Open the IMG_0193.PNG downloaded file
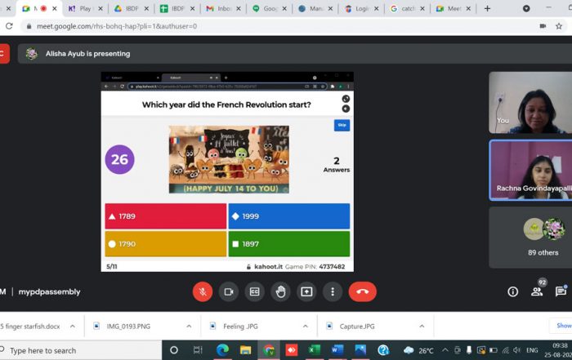The image size is (572, 360). [128, 326]
